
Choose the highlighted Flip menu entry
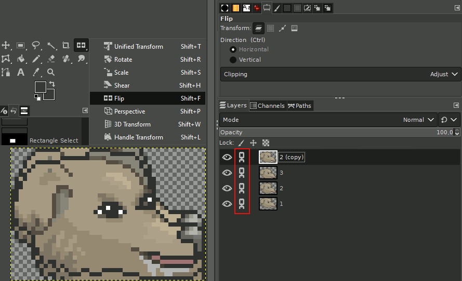tap(148, 98)
